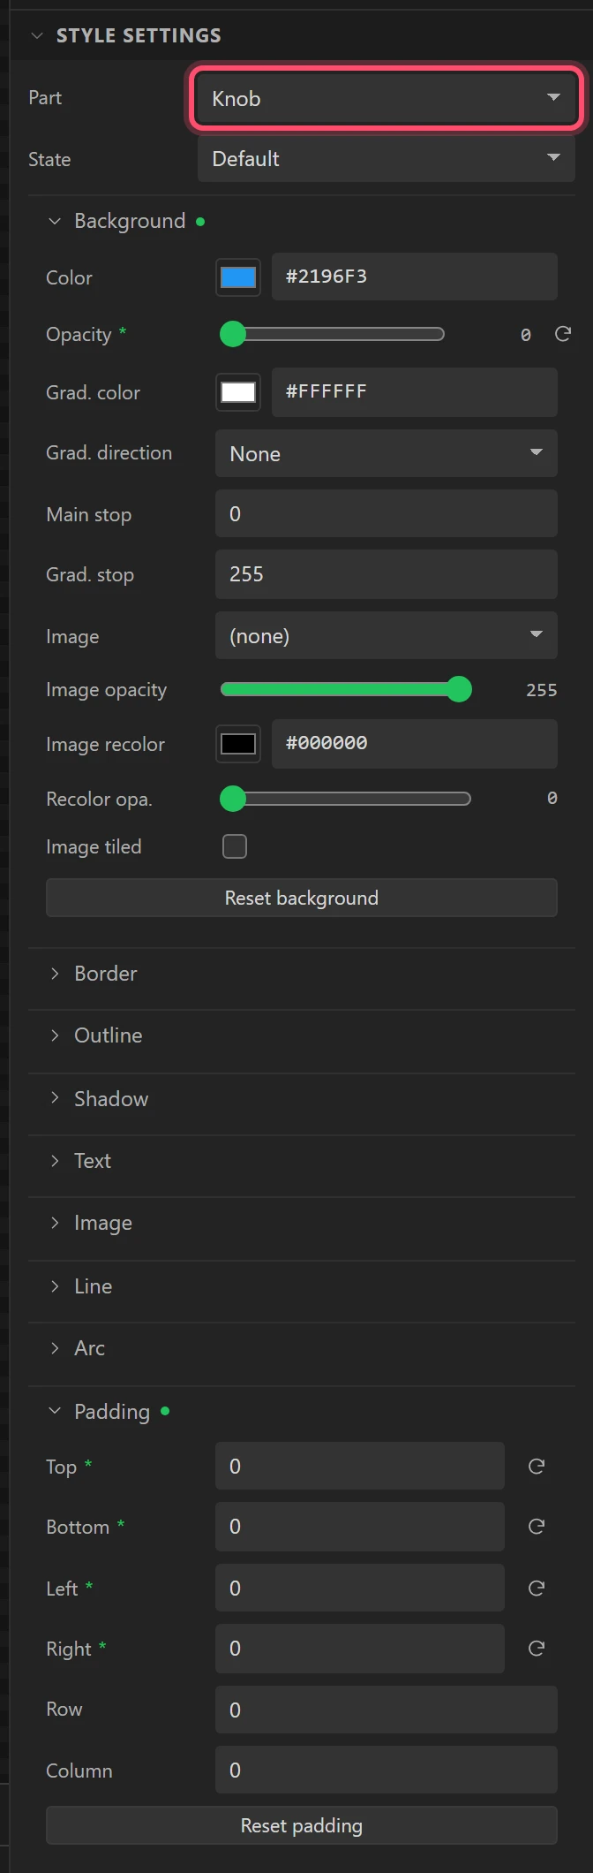593x1873 pixels.
Task: Reset Top padding using its reset icon
Action: [x=536, y=1467]
